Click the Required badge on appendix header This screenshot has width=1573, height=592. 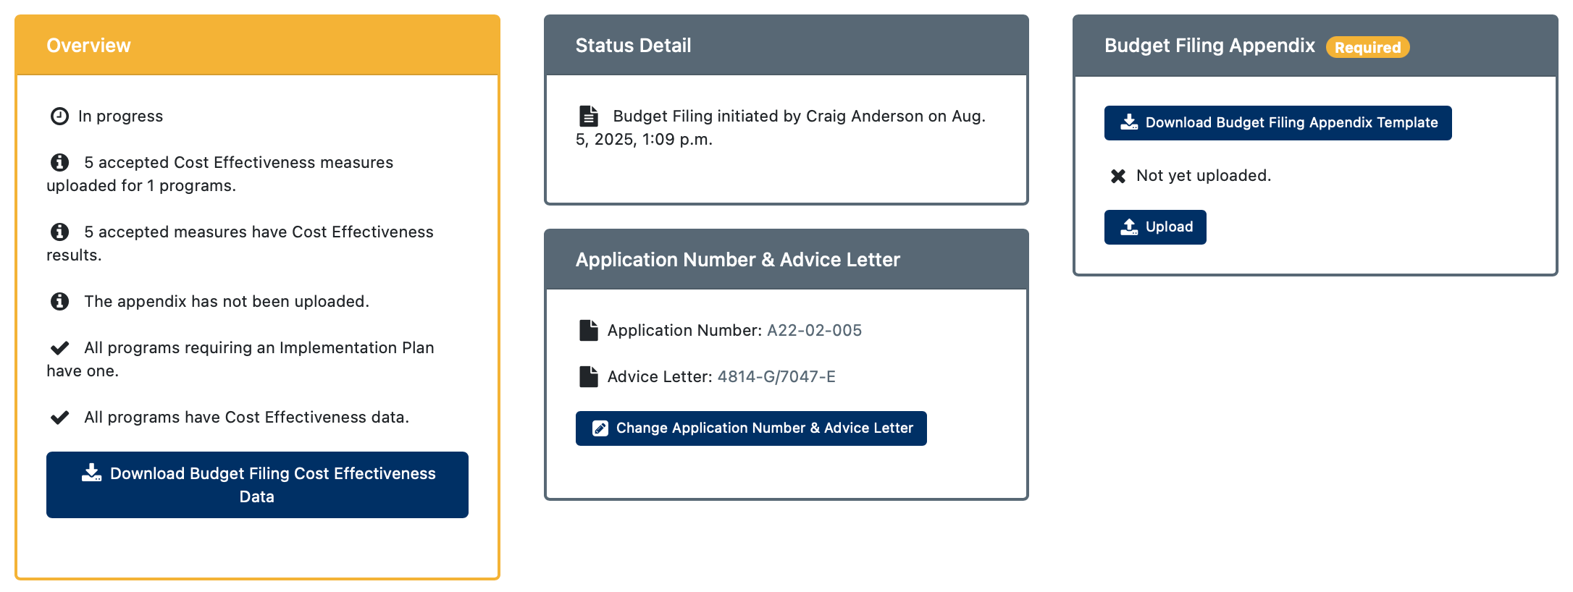click(x=1367, y=47)
